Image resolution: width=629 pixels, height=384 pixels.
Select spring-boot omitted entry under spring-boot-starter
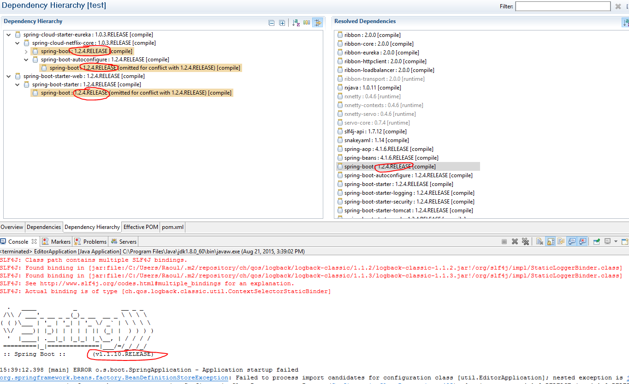[x=132, y=93]
